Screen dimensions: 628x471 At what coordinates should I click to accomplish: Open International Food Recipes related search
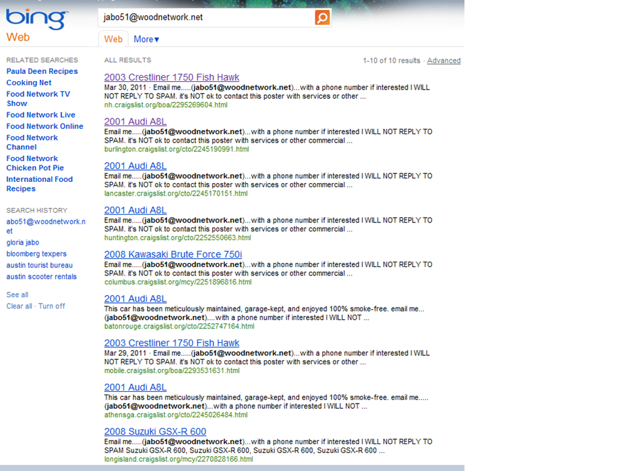pos(39,184)
